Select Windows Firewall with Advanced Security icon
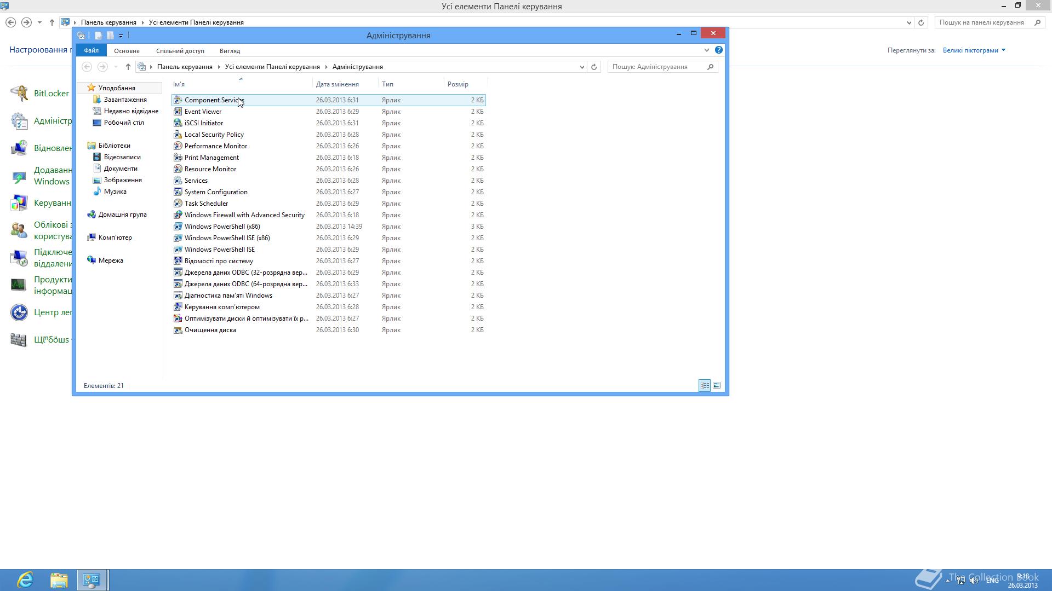The image size is (1052, 591). coord(178,215)
